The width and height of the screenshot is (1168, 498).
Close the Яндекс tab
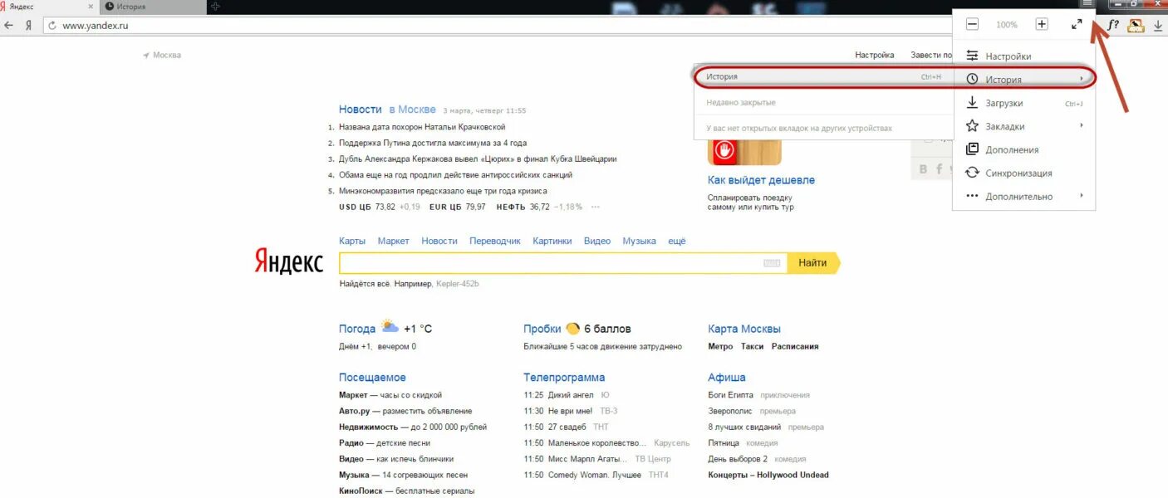(x=91, y=7)
